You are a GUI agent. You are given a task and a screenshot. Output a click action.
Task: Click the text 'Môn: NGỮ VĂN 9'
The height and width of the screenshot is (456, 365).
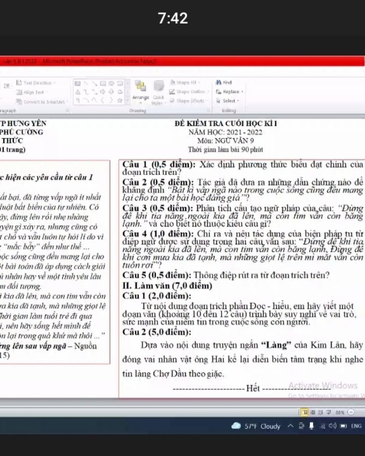pyautogui.click(x=226, y=141)
